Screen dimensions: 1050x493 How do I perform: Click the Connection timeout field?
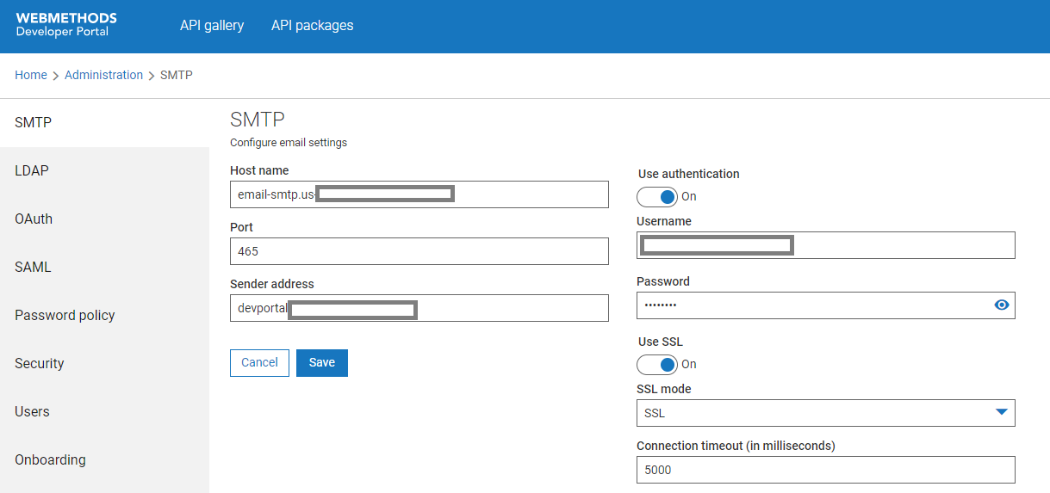tap(825, 470)
